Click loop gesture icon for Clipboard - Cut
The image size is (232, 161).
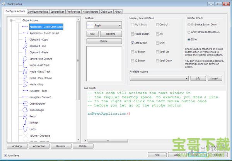[x=25, y=46]
